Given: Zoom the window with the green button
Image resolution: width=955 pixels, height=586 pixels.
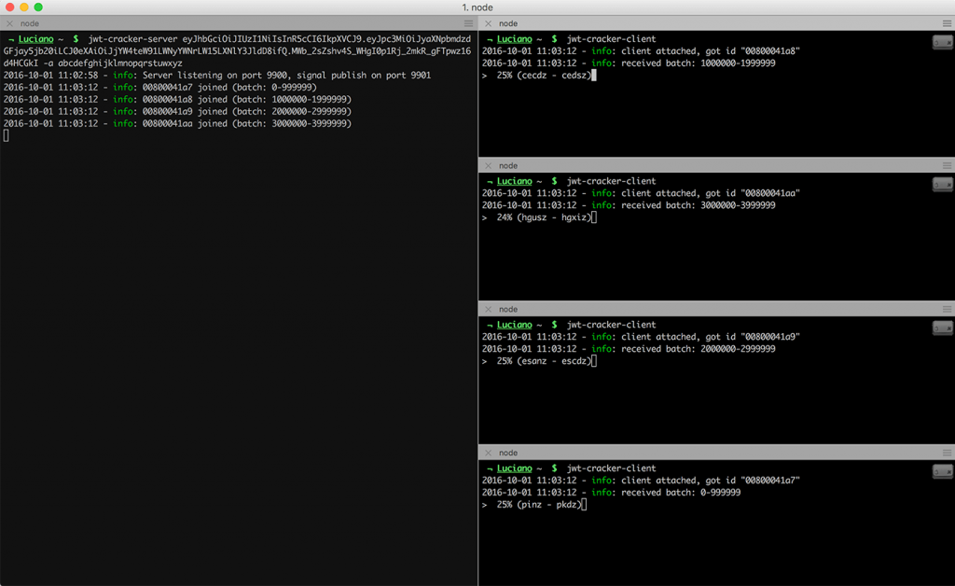Looking at the screenshot, I should click(x=38, y=7).
